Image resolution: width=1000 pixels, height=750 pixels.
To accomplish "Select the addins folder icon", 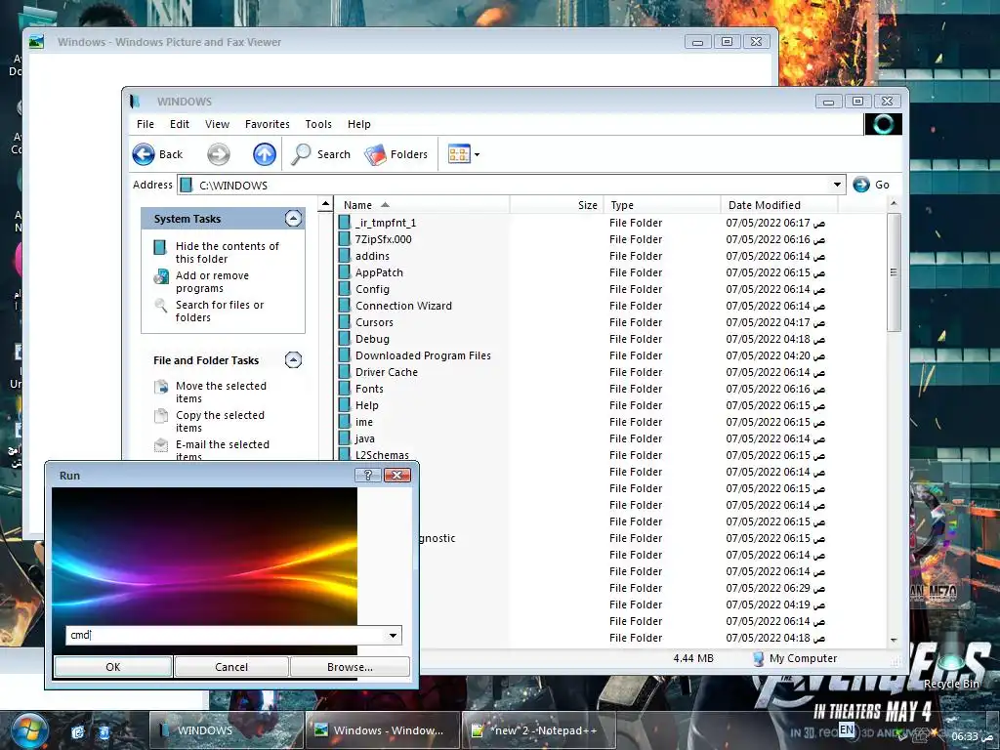I will tap(345, 256).
